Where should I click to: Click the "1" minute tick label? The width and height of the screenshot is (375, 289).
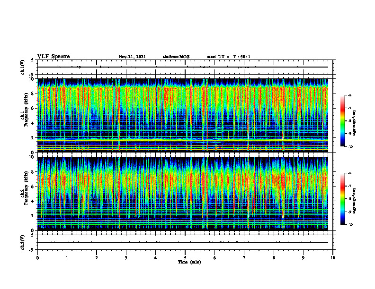tap(67, 258)
